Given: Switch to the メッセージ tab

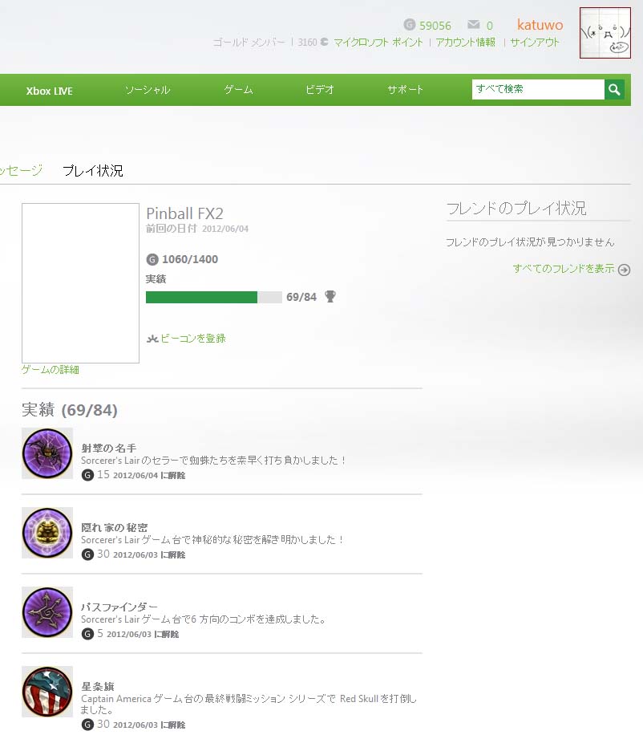Looking at the screenshot, I should 22,170.
